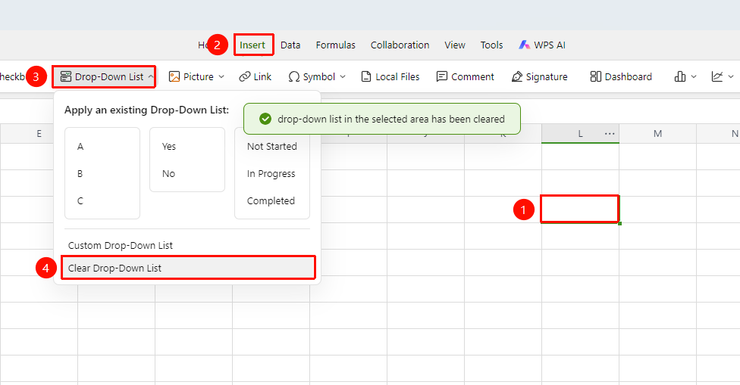Screen dimensions: 740x385
Task: Add a Comment
Action: coord(466,76)
